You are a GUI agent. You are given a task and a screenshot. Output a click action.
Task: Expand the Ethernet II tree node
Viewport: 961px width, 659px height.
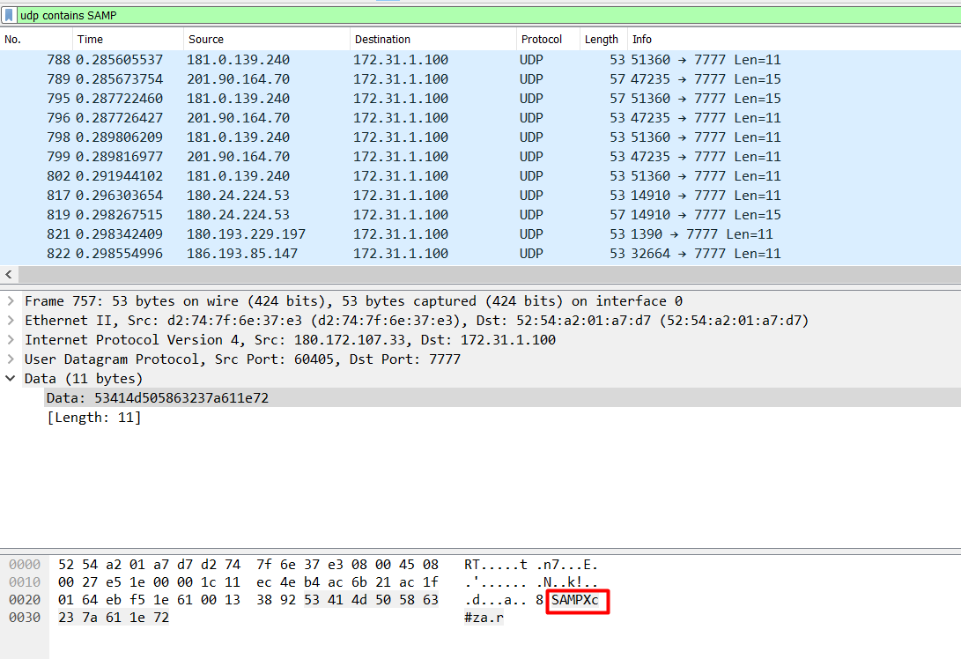pos(11,320)
